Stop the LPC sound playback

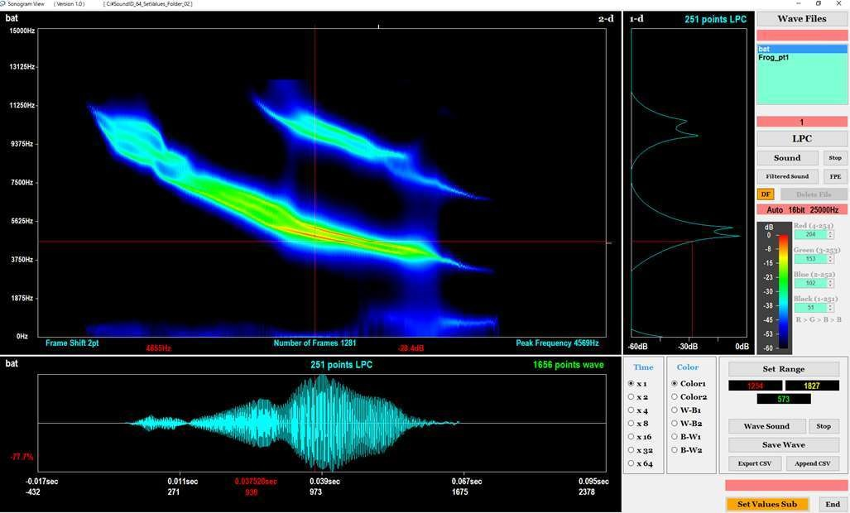coord(835,158)
